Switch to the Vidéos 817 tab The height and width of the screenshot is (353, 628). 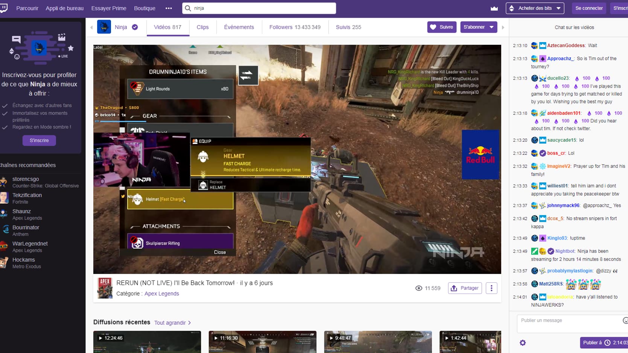(167, 27)
